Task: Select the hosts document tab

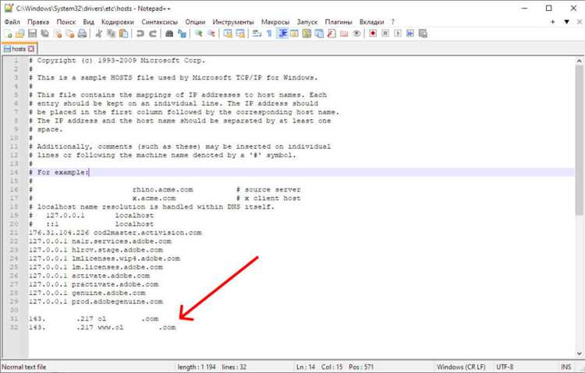Action: (x=19, y=49)
